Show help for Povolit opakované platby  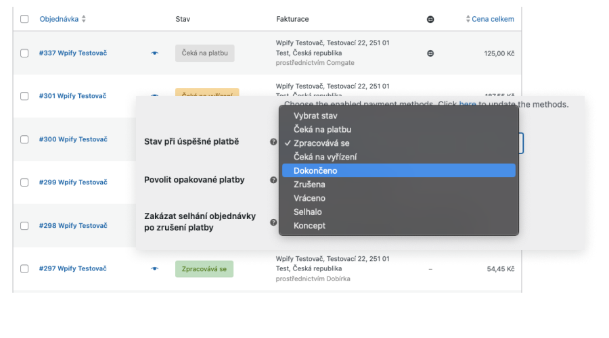click(273, 180)
